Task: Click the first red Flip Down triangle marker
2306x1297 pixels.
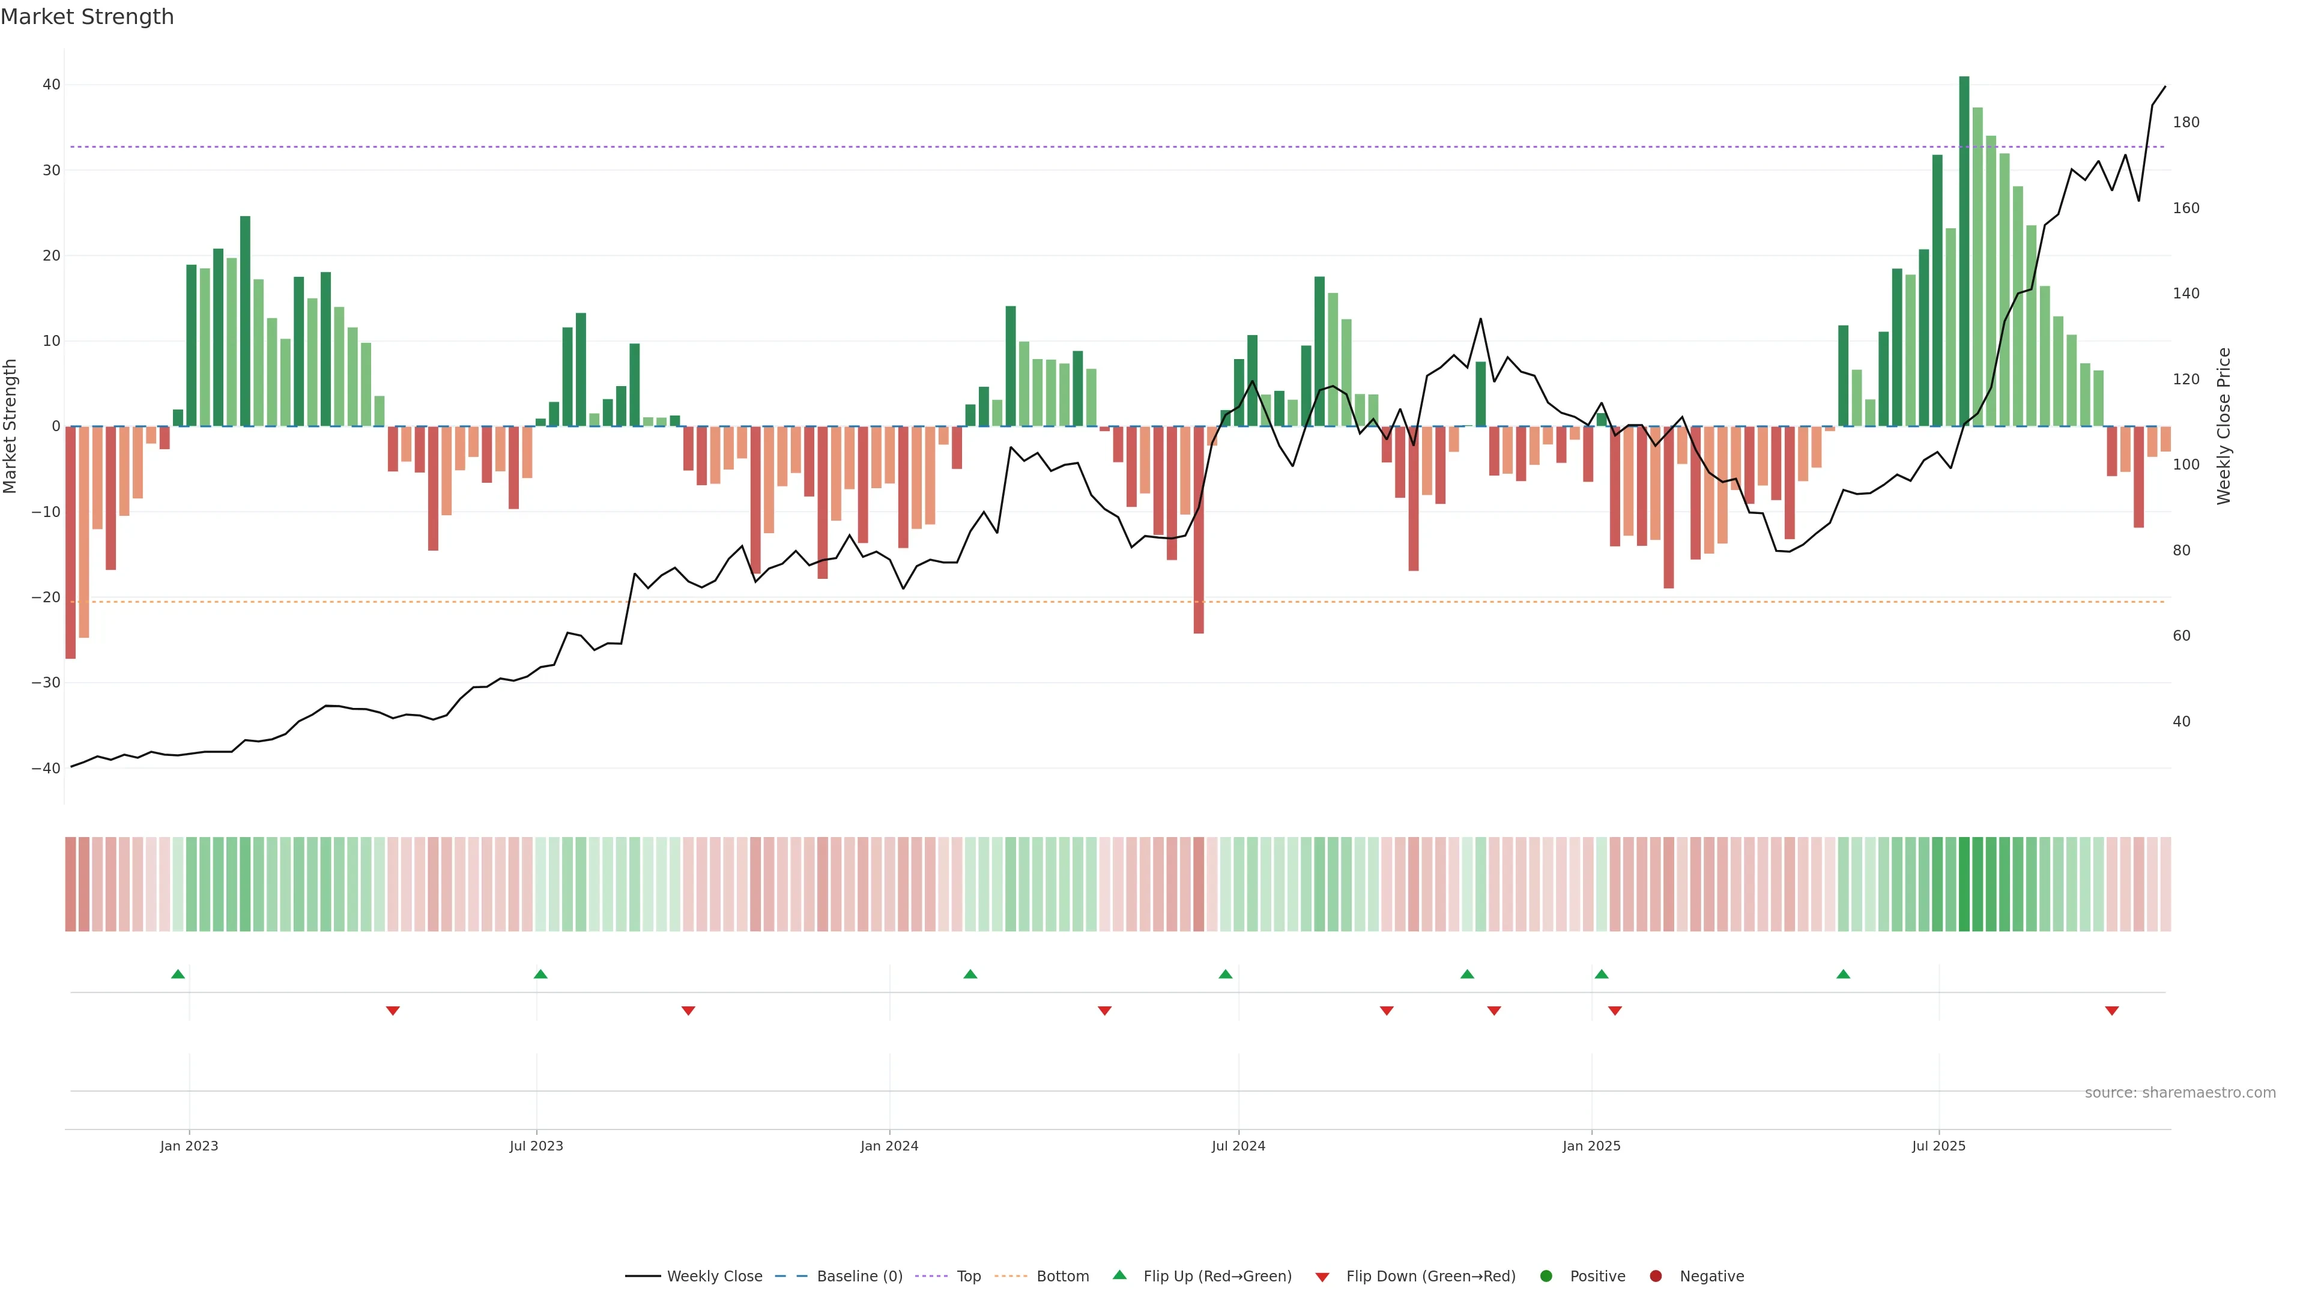Action: coord(393,1011)
